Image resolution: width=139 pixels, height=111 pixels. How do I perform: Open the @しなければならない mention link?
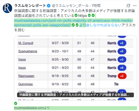click(x=104, y=25)
